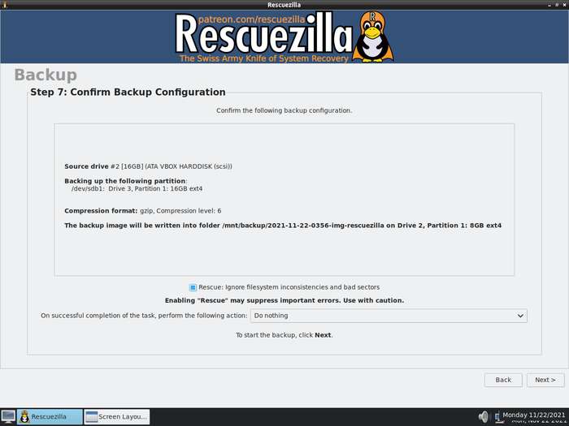This screenshot has height=426, width=569.
Task: Click the backup folder destination path text
Action: 283,226
